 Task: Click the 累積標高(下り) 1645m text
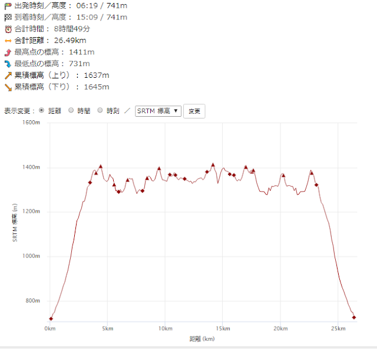click(62, 87)
